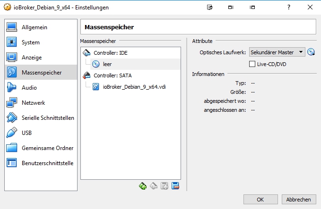Click the Anzeige display icon

point(12,57)
